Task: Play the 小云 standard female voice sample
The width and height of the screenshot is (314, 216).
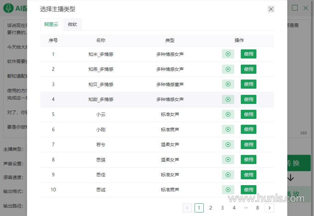Action: [x=228, y=114]
